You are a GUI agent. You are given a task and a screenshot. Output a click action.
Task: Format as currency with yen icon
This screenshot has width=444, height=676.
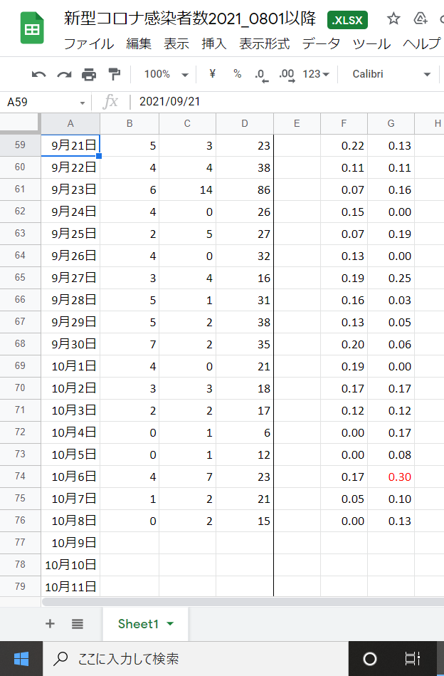click(212, 73)
